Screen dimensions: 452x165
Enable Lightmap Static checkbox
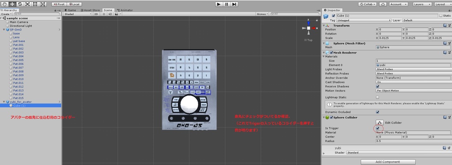[378, 97]
